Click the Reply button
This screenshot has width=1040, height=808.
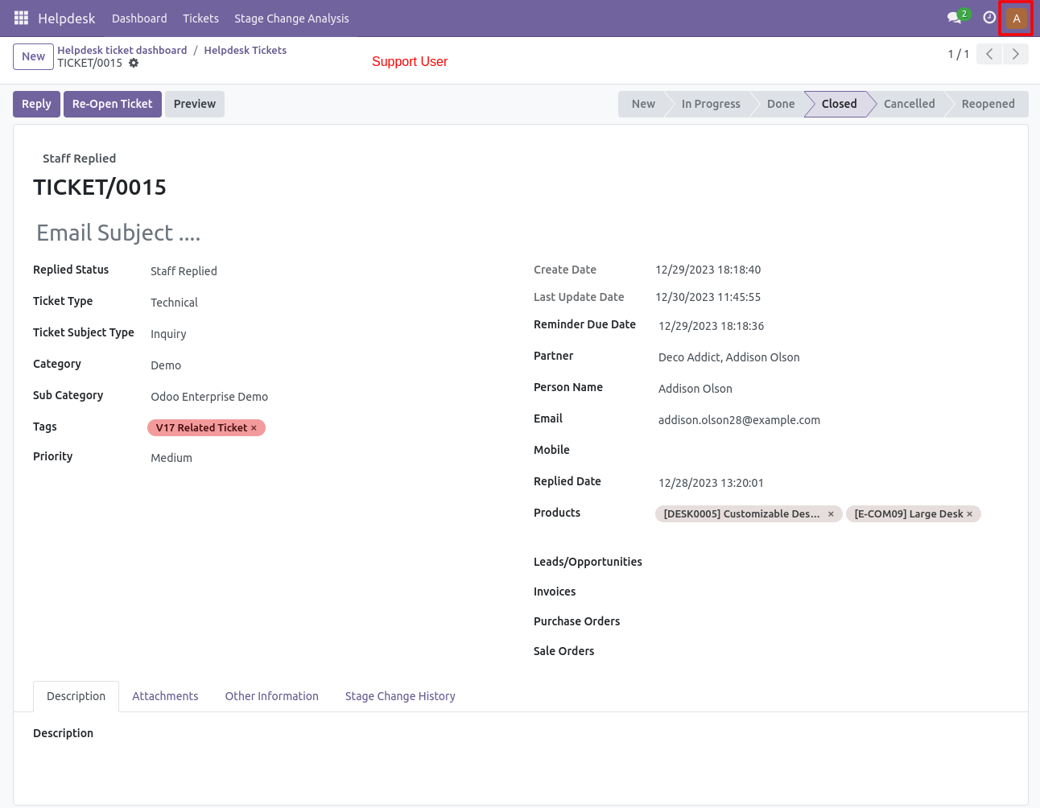click(36, 104)
